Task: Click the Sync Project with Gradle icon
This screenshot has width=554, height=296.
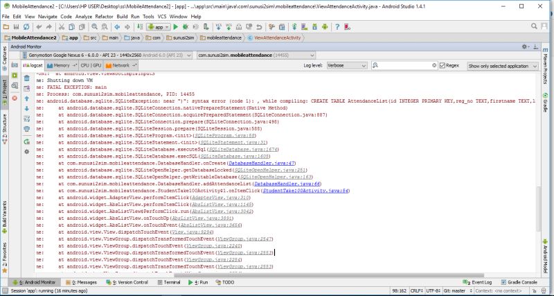Action: coord(294,27)
